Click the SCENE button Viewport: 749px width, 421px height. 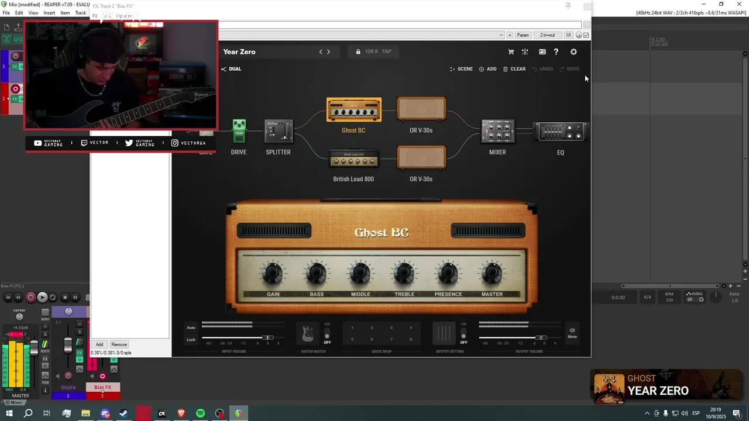461,69
